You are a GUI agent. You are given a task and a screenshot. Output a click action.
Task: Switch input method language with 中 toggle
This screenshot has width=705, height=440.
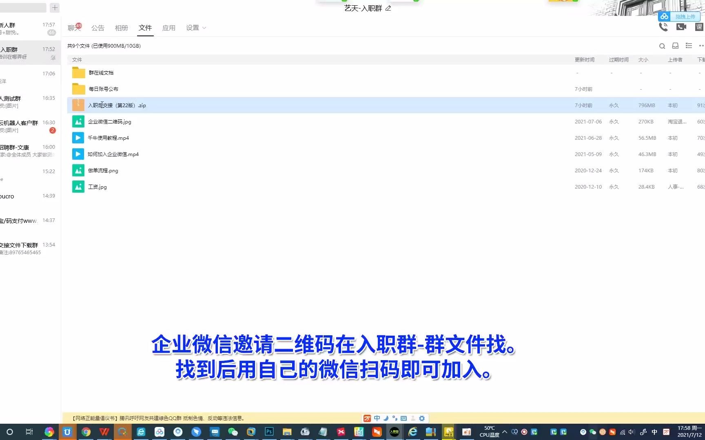point(377,418)
